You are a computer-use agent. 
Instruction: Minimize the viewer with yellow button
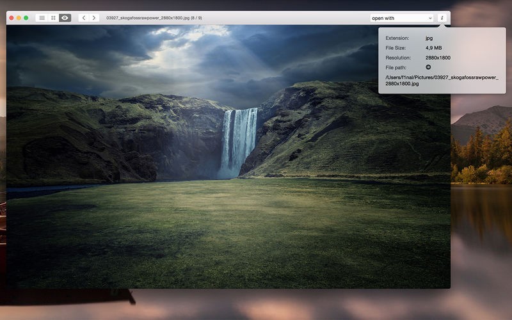coord(19,18)
